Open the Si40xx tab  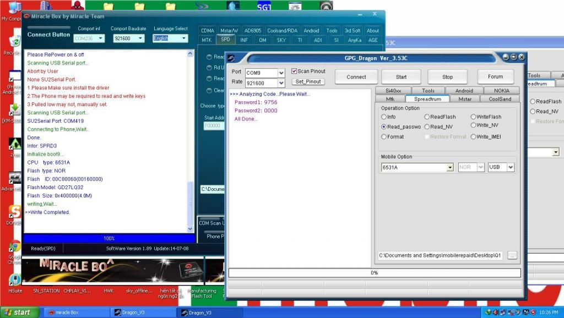[393, 91]
